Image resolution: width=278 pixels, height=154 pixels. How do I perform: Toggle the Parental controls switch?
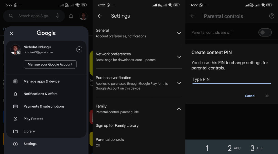[x=265, y=33]
